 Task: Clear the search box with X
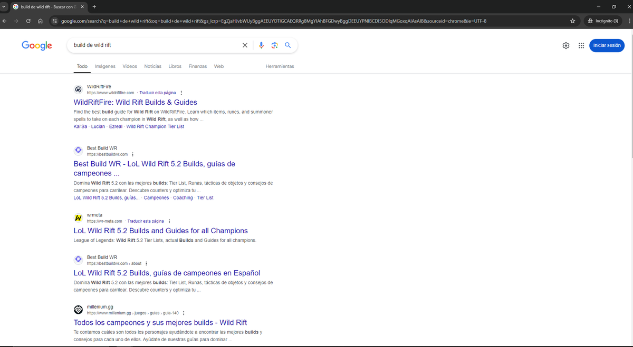245,45
